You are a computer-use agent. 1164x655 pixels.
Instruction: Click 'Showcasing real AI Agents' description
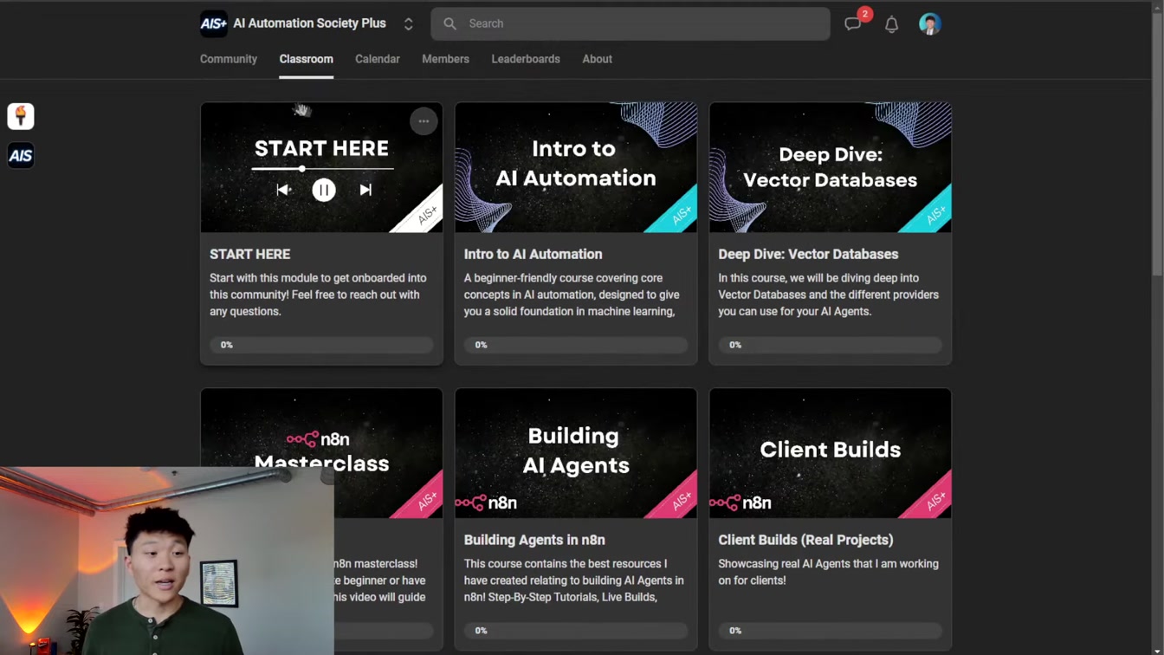point(828,572)
